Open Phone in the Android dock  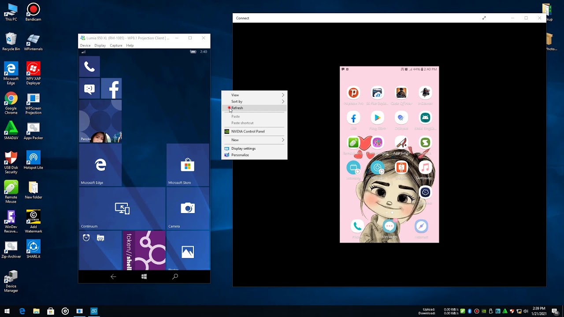[357, 226]
